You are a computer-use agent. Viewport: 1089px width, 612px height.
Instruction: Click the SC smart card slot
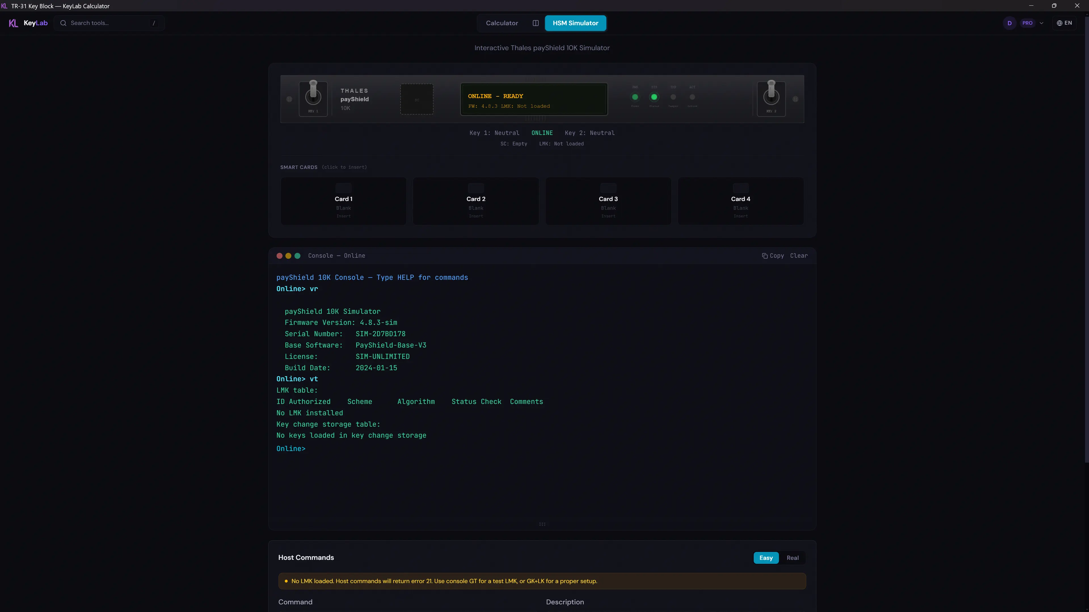tap(417, 99)
